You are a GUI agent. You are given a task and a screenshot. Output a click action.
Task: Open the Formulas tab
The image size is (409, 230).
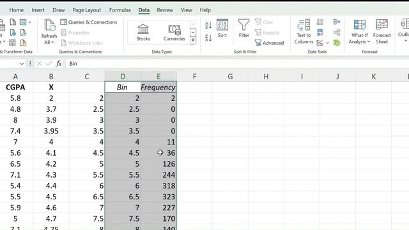coord(120,10)
